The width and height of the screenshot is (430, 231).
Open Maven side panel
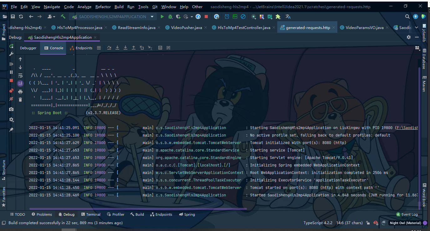pyautogui.click(x=424, y=83)
